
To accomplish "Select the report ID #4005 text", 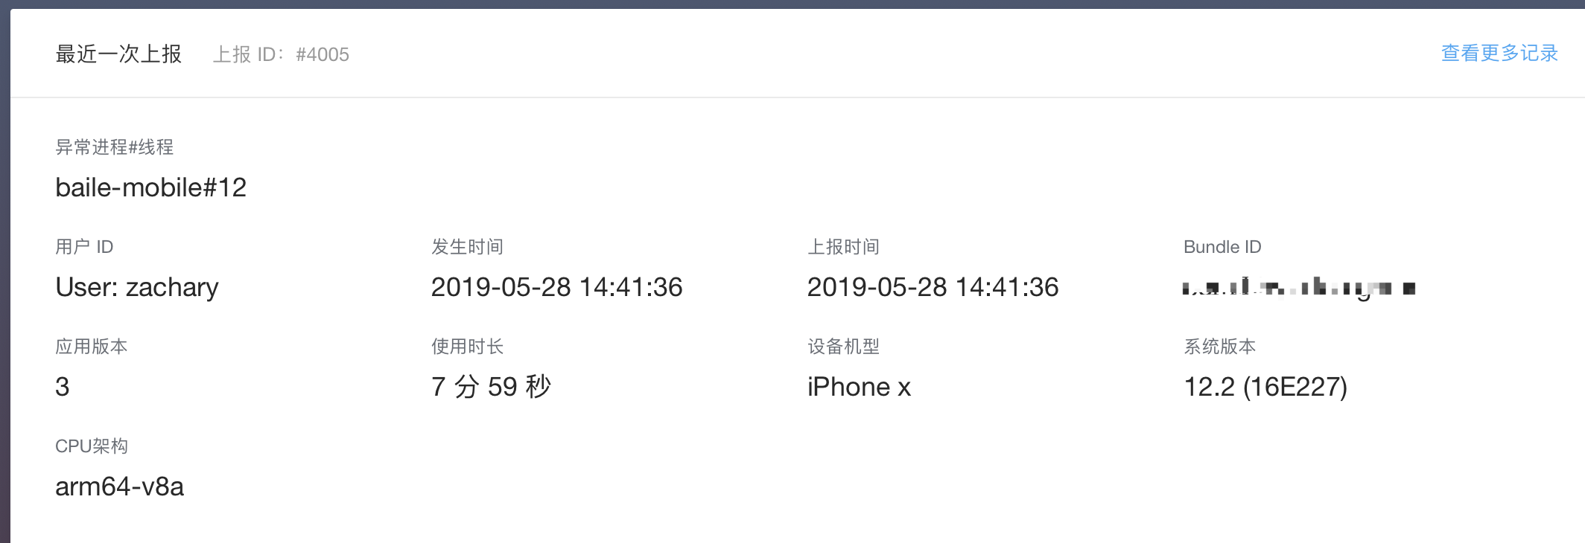I will (322, 55).
